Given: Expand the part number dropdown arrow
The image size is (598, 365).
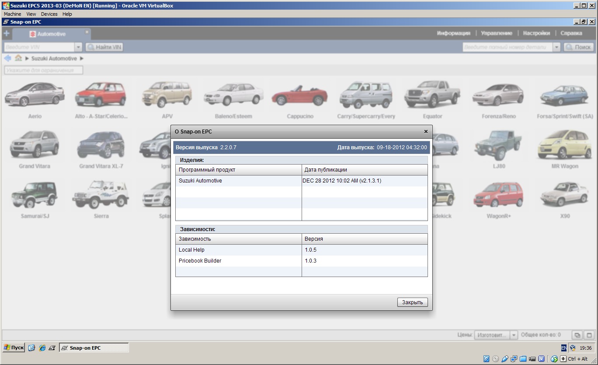Looking at the screenshot, I should (x=556, y=47).
